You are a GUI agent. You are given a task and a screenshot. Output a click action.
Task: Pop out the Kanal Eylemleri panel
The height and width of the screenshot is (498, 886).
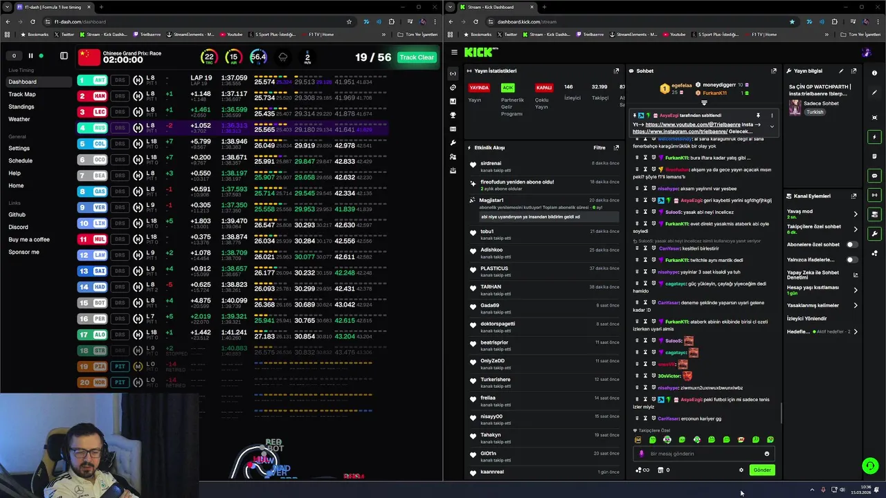853,196
